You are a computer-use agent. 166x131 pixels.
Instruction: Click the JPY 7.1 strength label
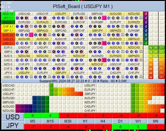coord(8,18)
